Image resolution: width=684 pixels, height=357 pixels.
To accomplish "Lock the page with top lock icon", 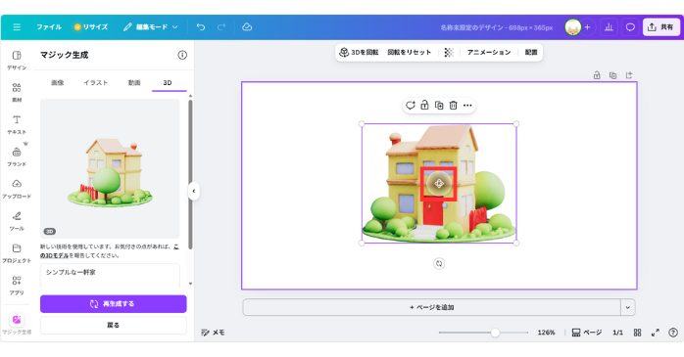I will click(597, 75).
